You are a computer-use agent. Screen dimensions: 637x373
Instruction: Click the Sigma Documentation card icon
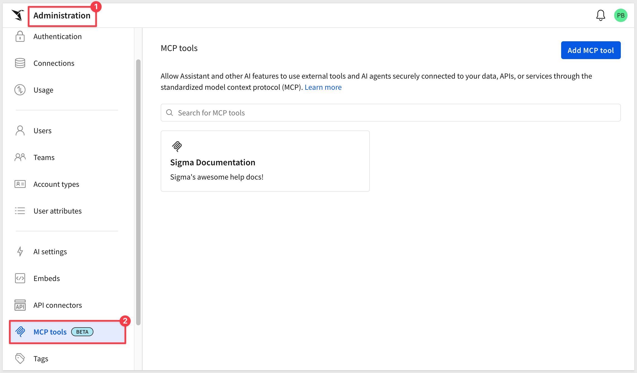177,146
